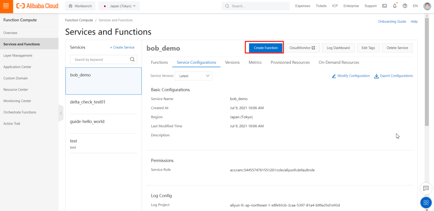
Task: Click the Log Dashboard button
Action: [338, 48]
